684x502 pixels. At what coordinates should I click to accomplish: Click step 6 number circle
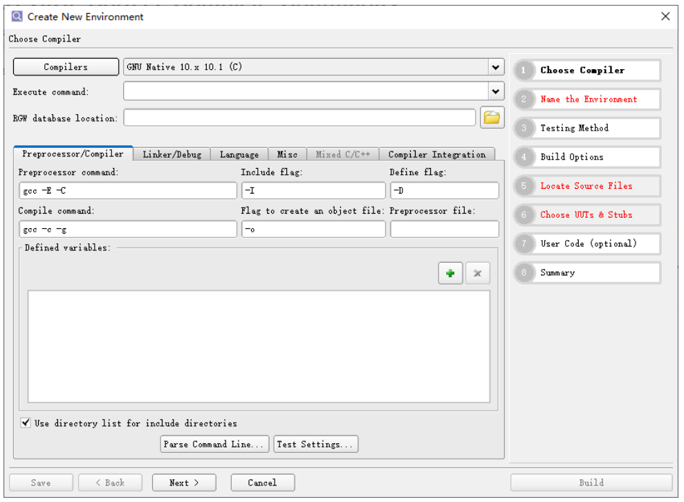(524, 214)
